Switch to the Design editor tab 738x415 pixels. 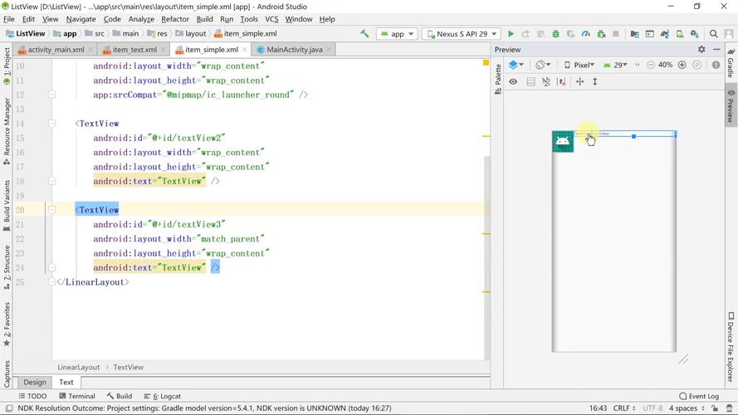click(35, 382)
